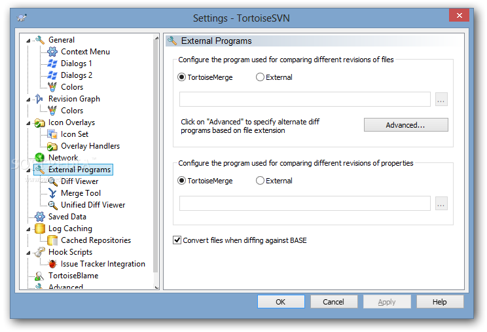
Task: Collapse the Hook Scripts tree node
Action: [28, 253]
